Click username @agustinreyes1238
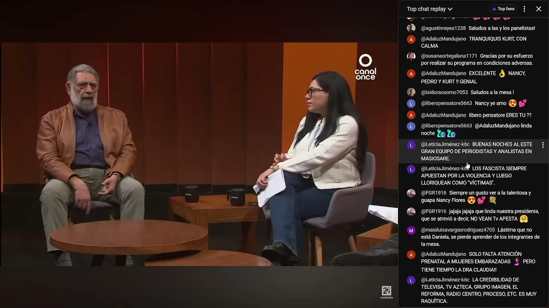549x308 pixels. pyautogui.click(x=443, y=28)
